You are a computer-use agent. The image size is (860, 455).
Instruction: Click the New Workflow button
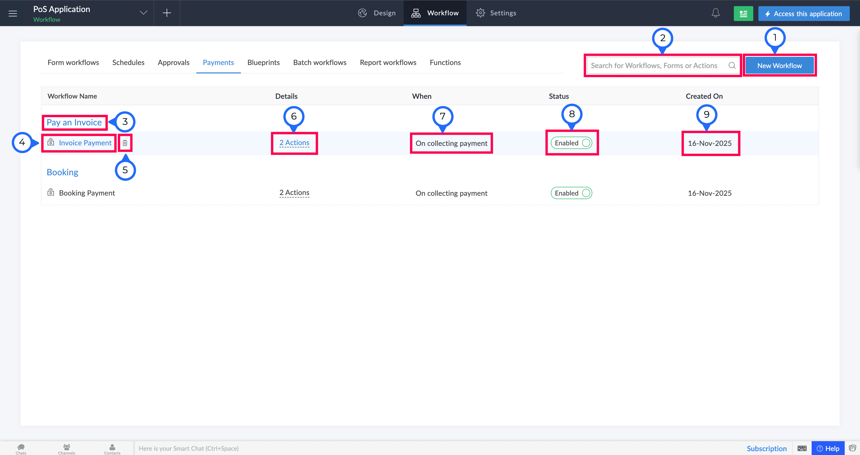(x=779, y=66)
